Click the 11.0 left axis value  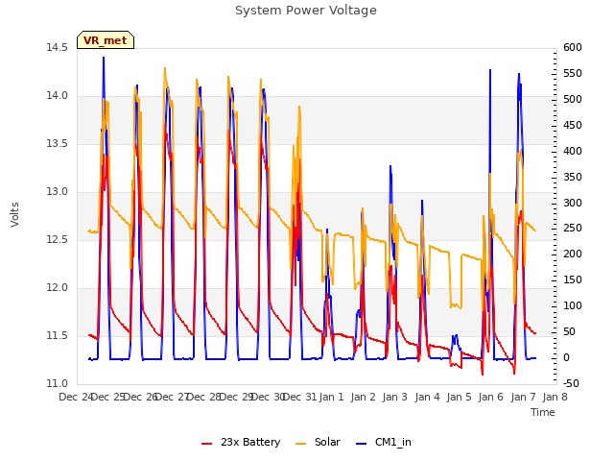click(x=58, y=384)
